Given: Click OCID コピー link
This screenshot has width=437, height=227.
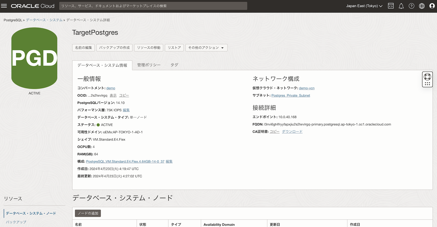Looking at the screenshot, I should 124,96.
